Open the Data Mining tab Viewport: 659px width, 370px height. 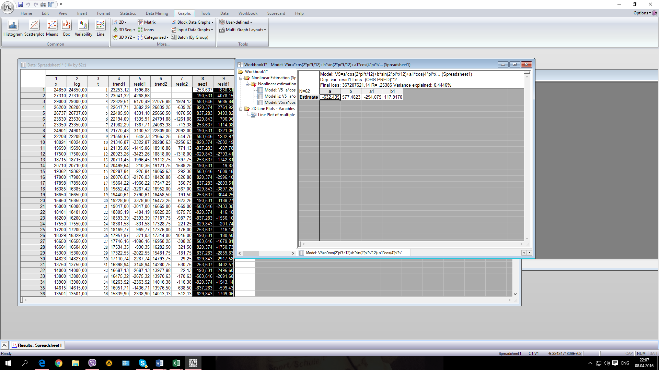[x=157, y=13]
